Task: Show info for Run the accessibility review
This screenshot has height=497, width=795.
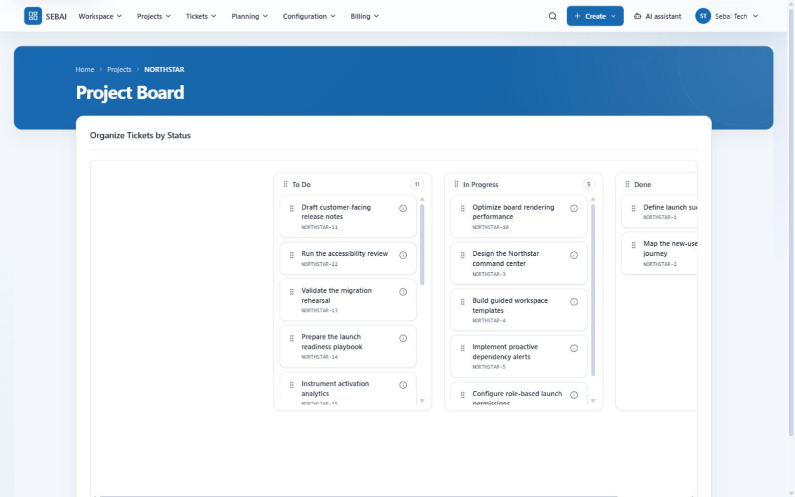Action: point(403,255)
